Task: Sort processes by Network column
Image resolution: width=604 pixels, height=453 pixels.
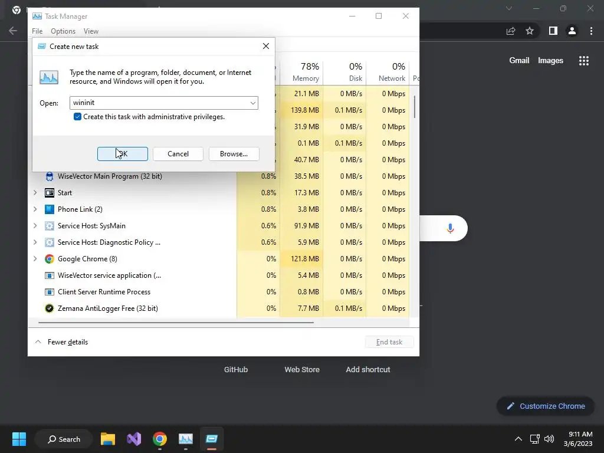Action: pyautogui.click(x=388, y=73)
